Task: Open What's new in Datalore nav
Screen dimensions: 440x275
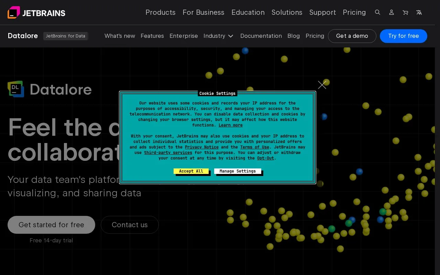Action: (x=120, y=36)
